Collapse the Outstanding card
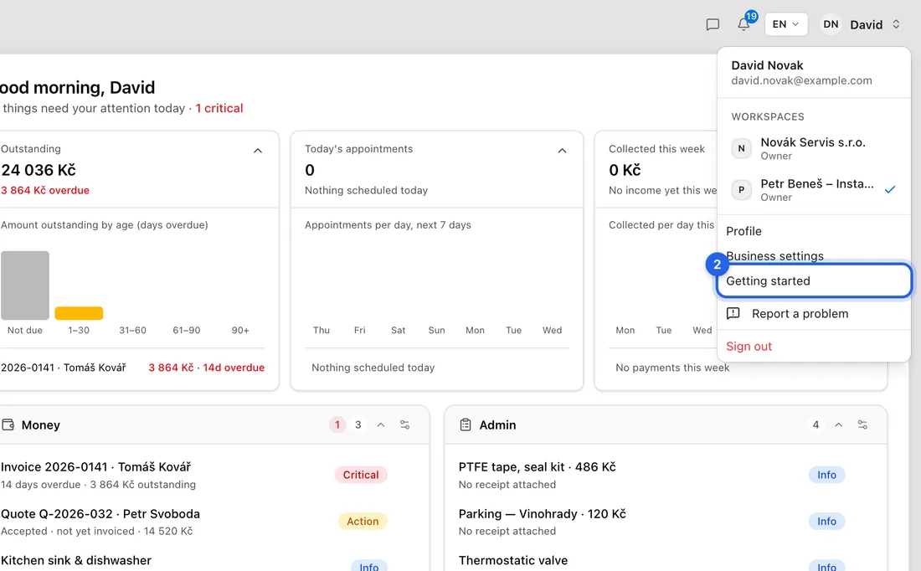The image size is (921, 571). [x=257, y=151]
